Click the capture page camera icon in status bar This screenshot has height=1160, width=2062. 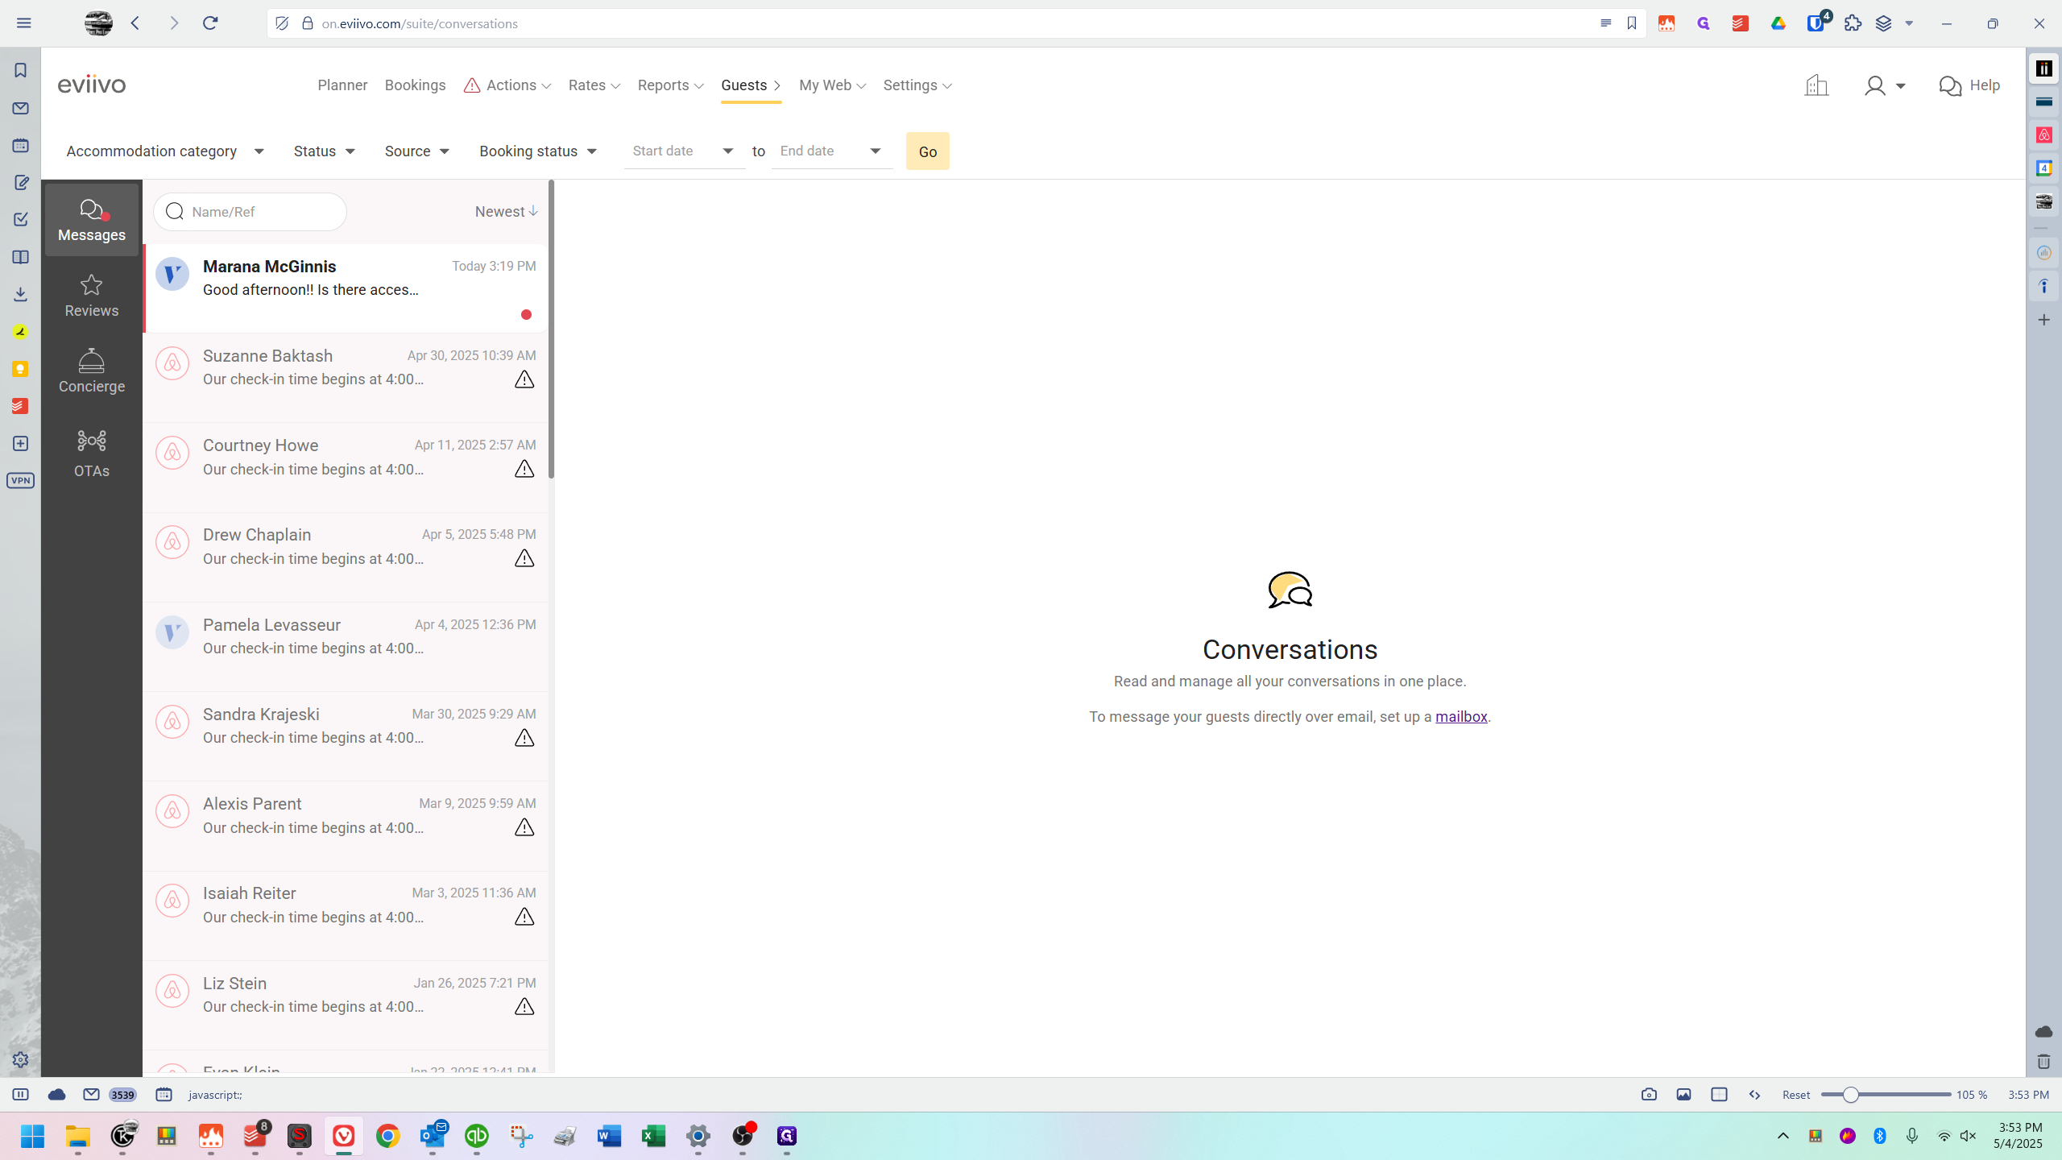pyautogui.click(x=1649, y=1095)
